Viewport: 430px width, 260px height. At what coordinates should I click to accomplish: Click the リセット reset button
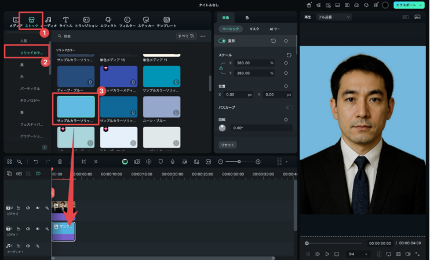(227, 144)
